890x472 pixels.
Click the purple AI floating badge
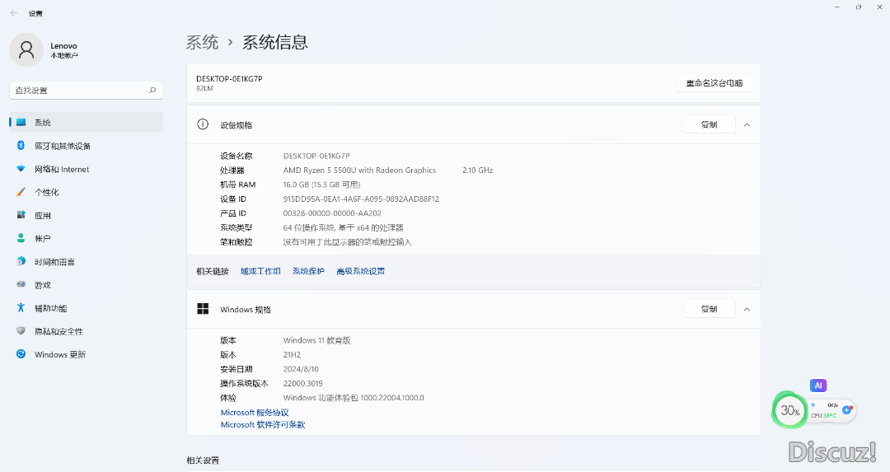pos(818,386)
